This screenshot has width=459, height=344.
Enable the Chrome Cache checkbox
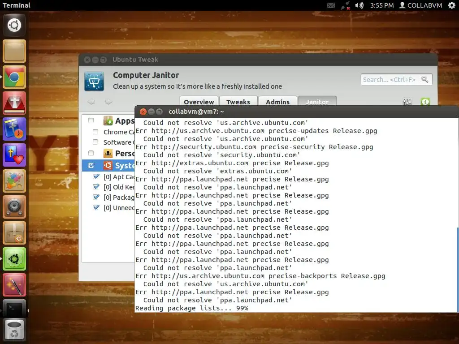point(95,132)
